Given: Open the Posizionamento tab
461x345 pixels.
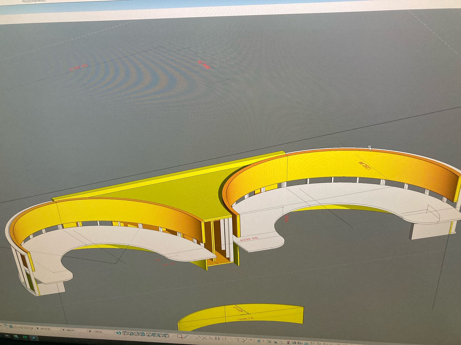Looking at the screenshot, I should point(34,1).
